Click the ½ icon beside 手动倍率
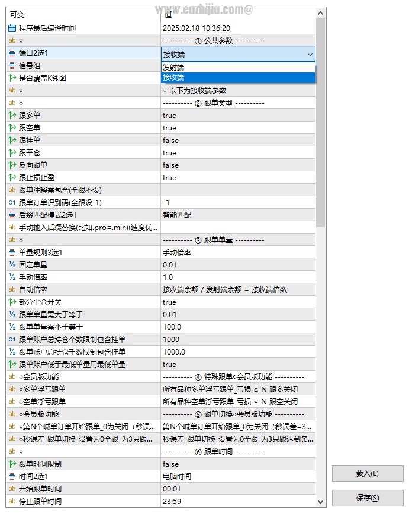The width and height of the screenshot is (409, 514). tap(12, 277)
